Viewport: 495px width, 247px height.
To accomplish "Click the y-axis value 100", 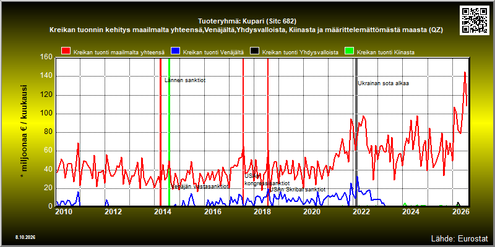I will click(x=46, y=114).
